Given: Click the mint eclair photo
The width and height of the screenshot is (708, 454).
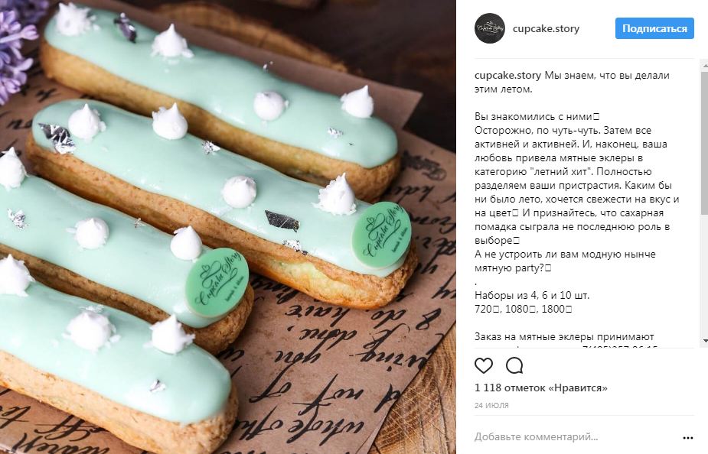Looking at the screenshot, I should tap(227, 227).
